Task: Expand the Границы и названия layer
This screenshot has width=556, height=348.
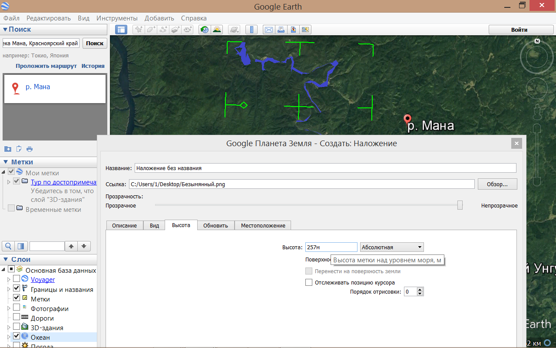Action: pyautogui.click(x=9, y=289)
